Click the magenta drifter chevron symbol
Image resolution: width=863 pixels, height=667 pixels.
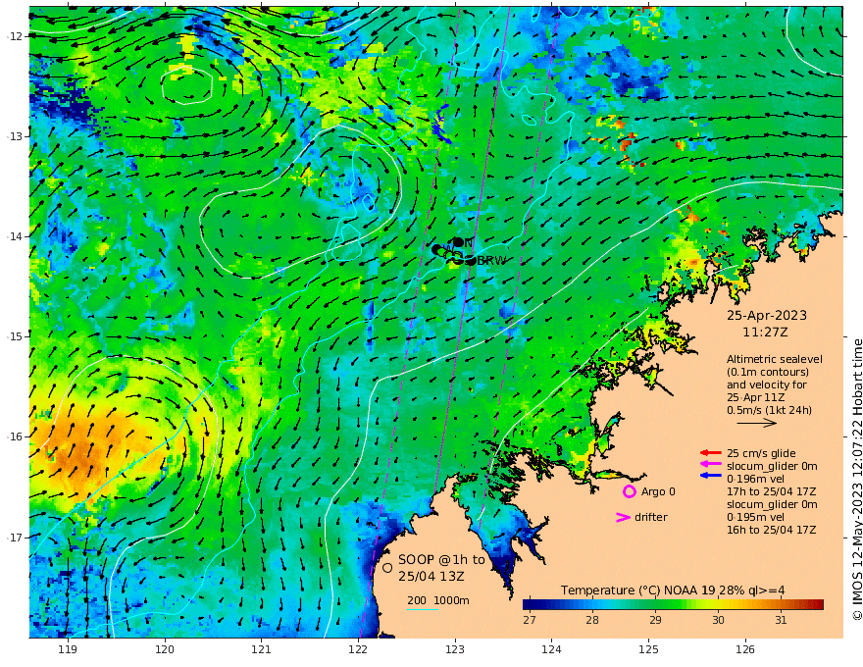click(x=623, y=517)
